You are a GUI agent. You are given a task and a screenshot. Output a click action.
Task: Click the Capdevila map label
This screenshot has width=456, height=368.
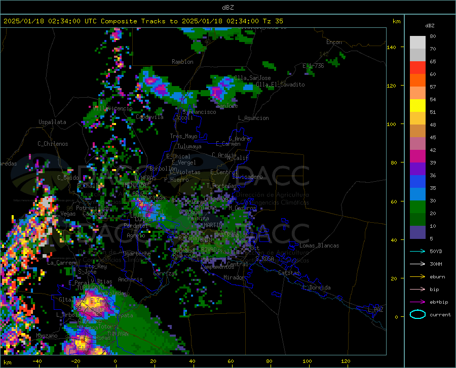149,117
